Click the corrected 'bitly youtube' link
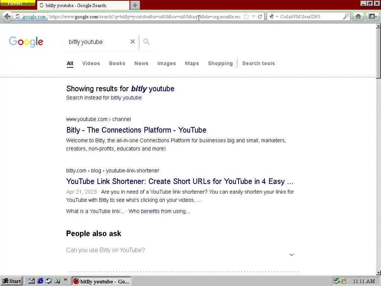The width and height of the screenshot is (381, 286). [x=153, y=89]
